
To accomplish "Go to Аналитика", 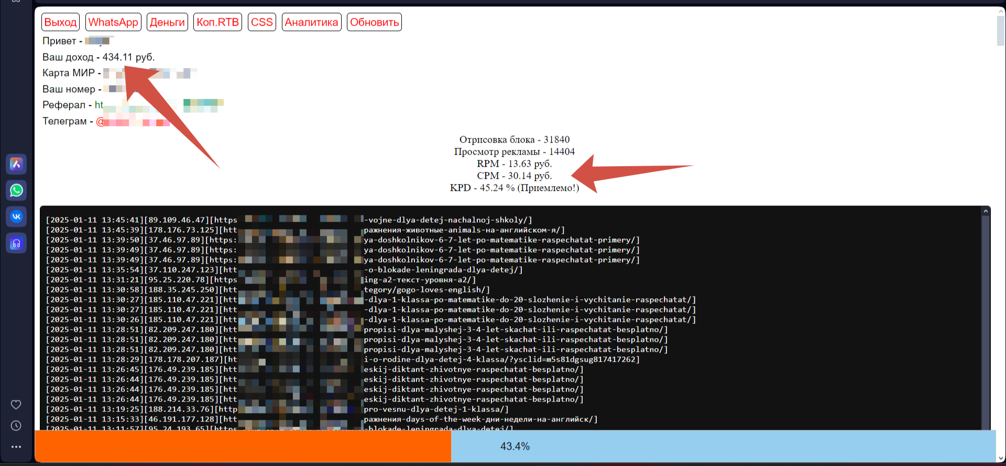I will click(311, 22).
